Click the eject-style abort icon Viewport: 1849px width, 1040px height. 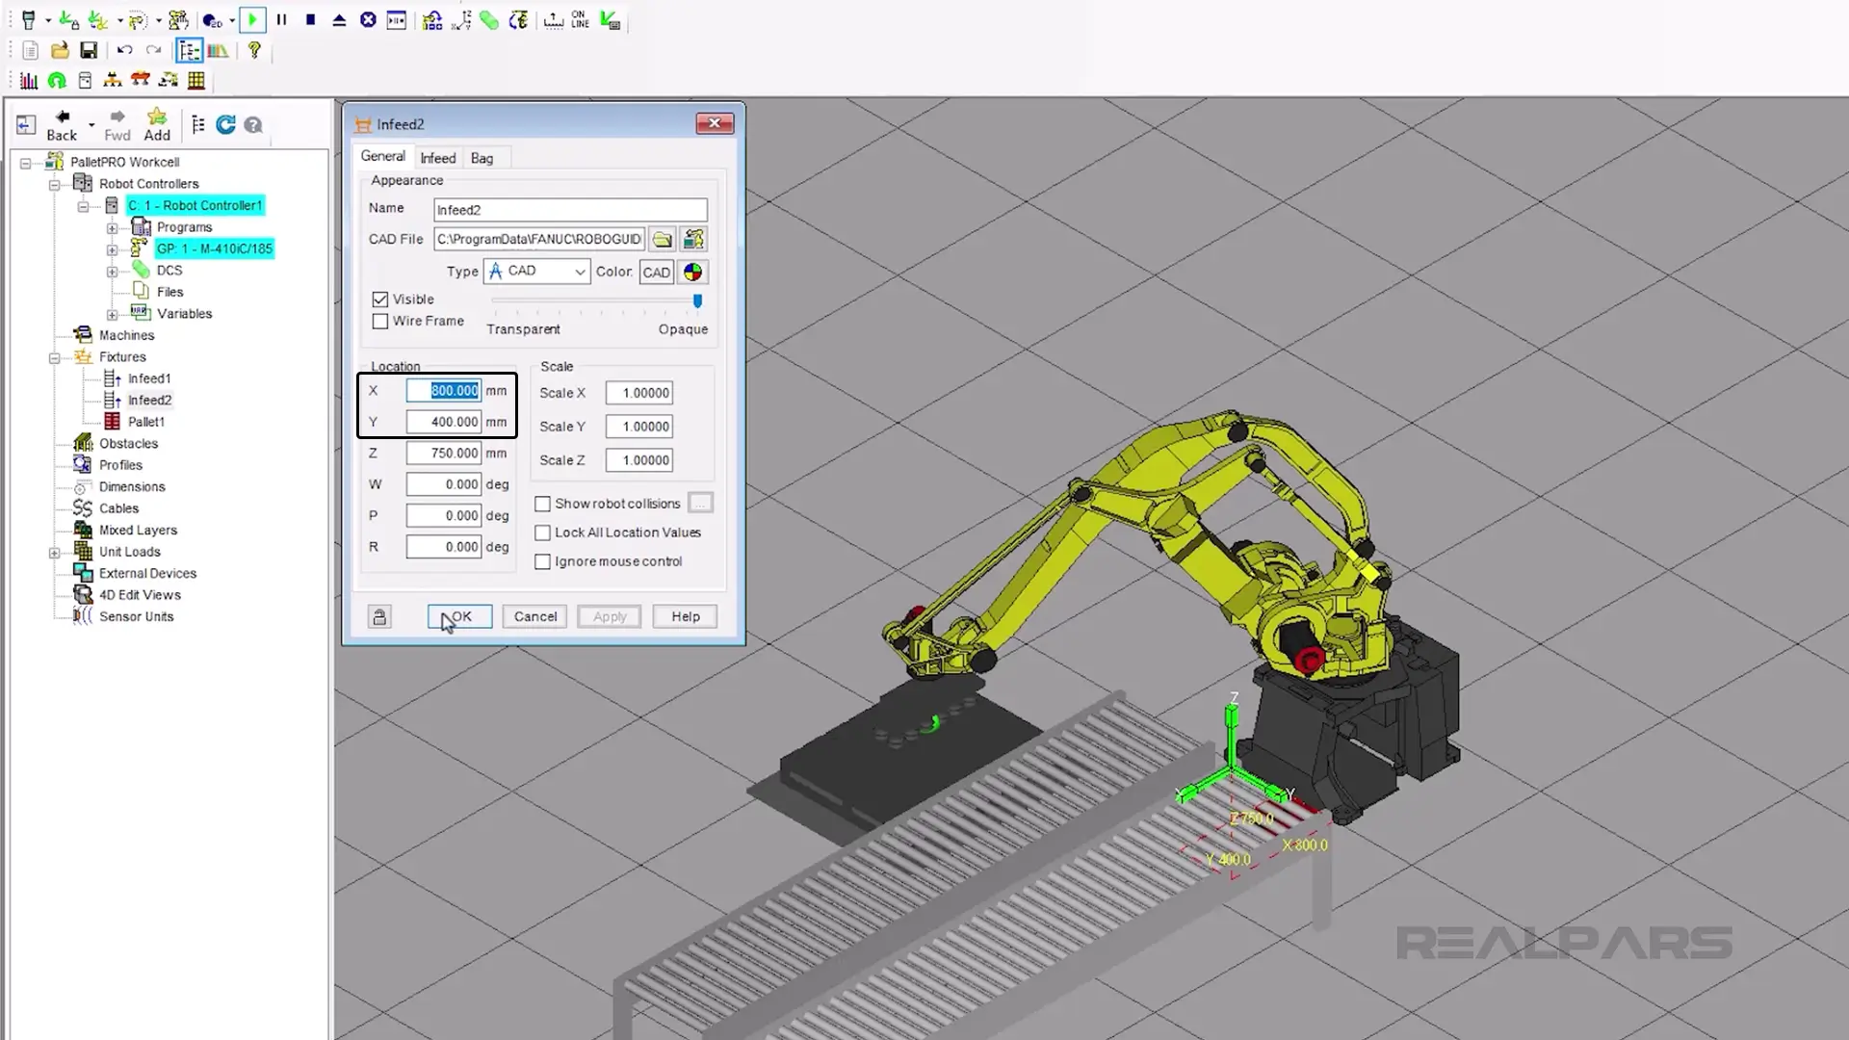(x=339, y=20)
